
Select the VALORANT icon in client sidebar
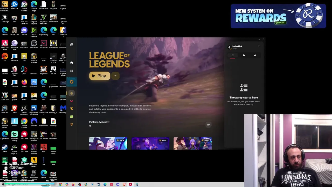tap(72, 101)
